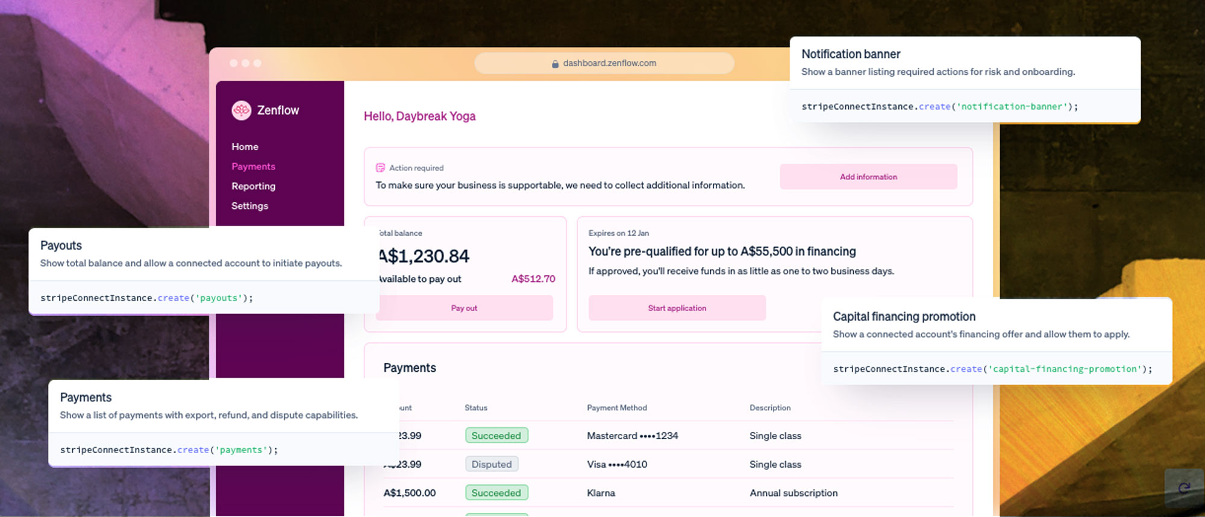Click the refresh icon in bottom-right corner

point(1184,488)
